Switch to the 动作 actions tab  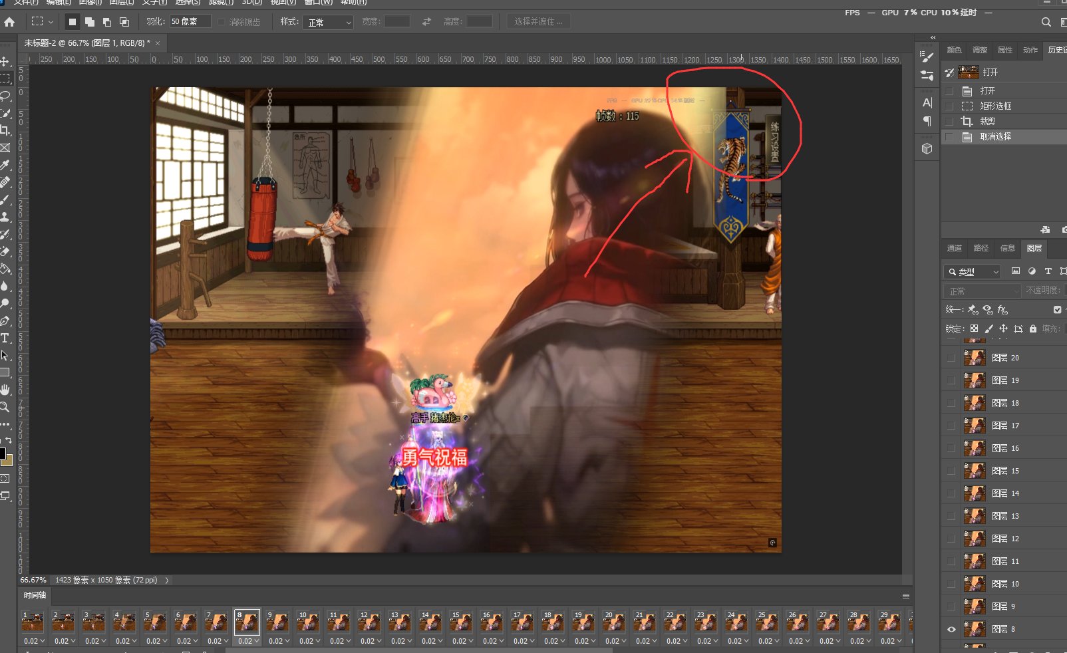click(x=1030, y=50)
